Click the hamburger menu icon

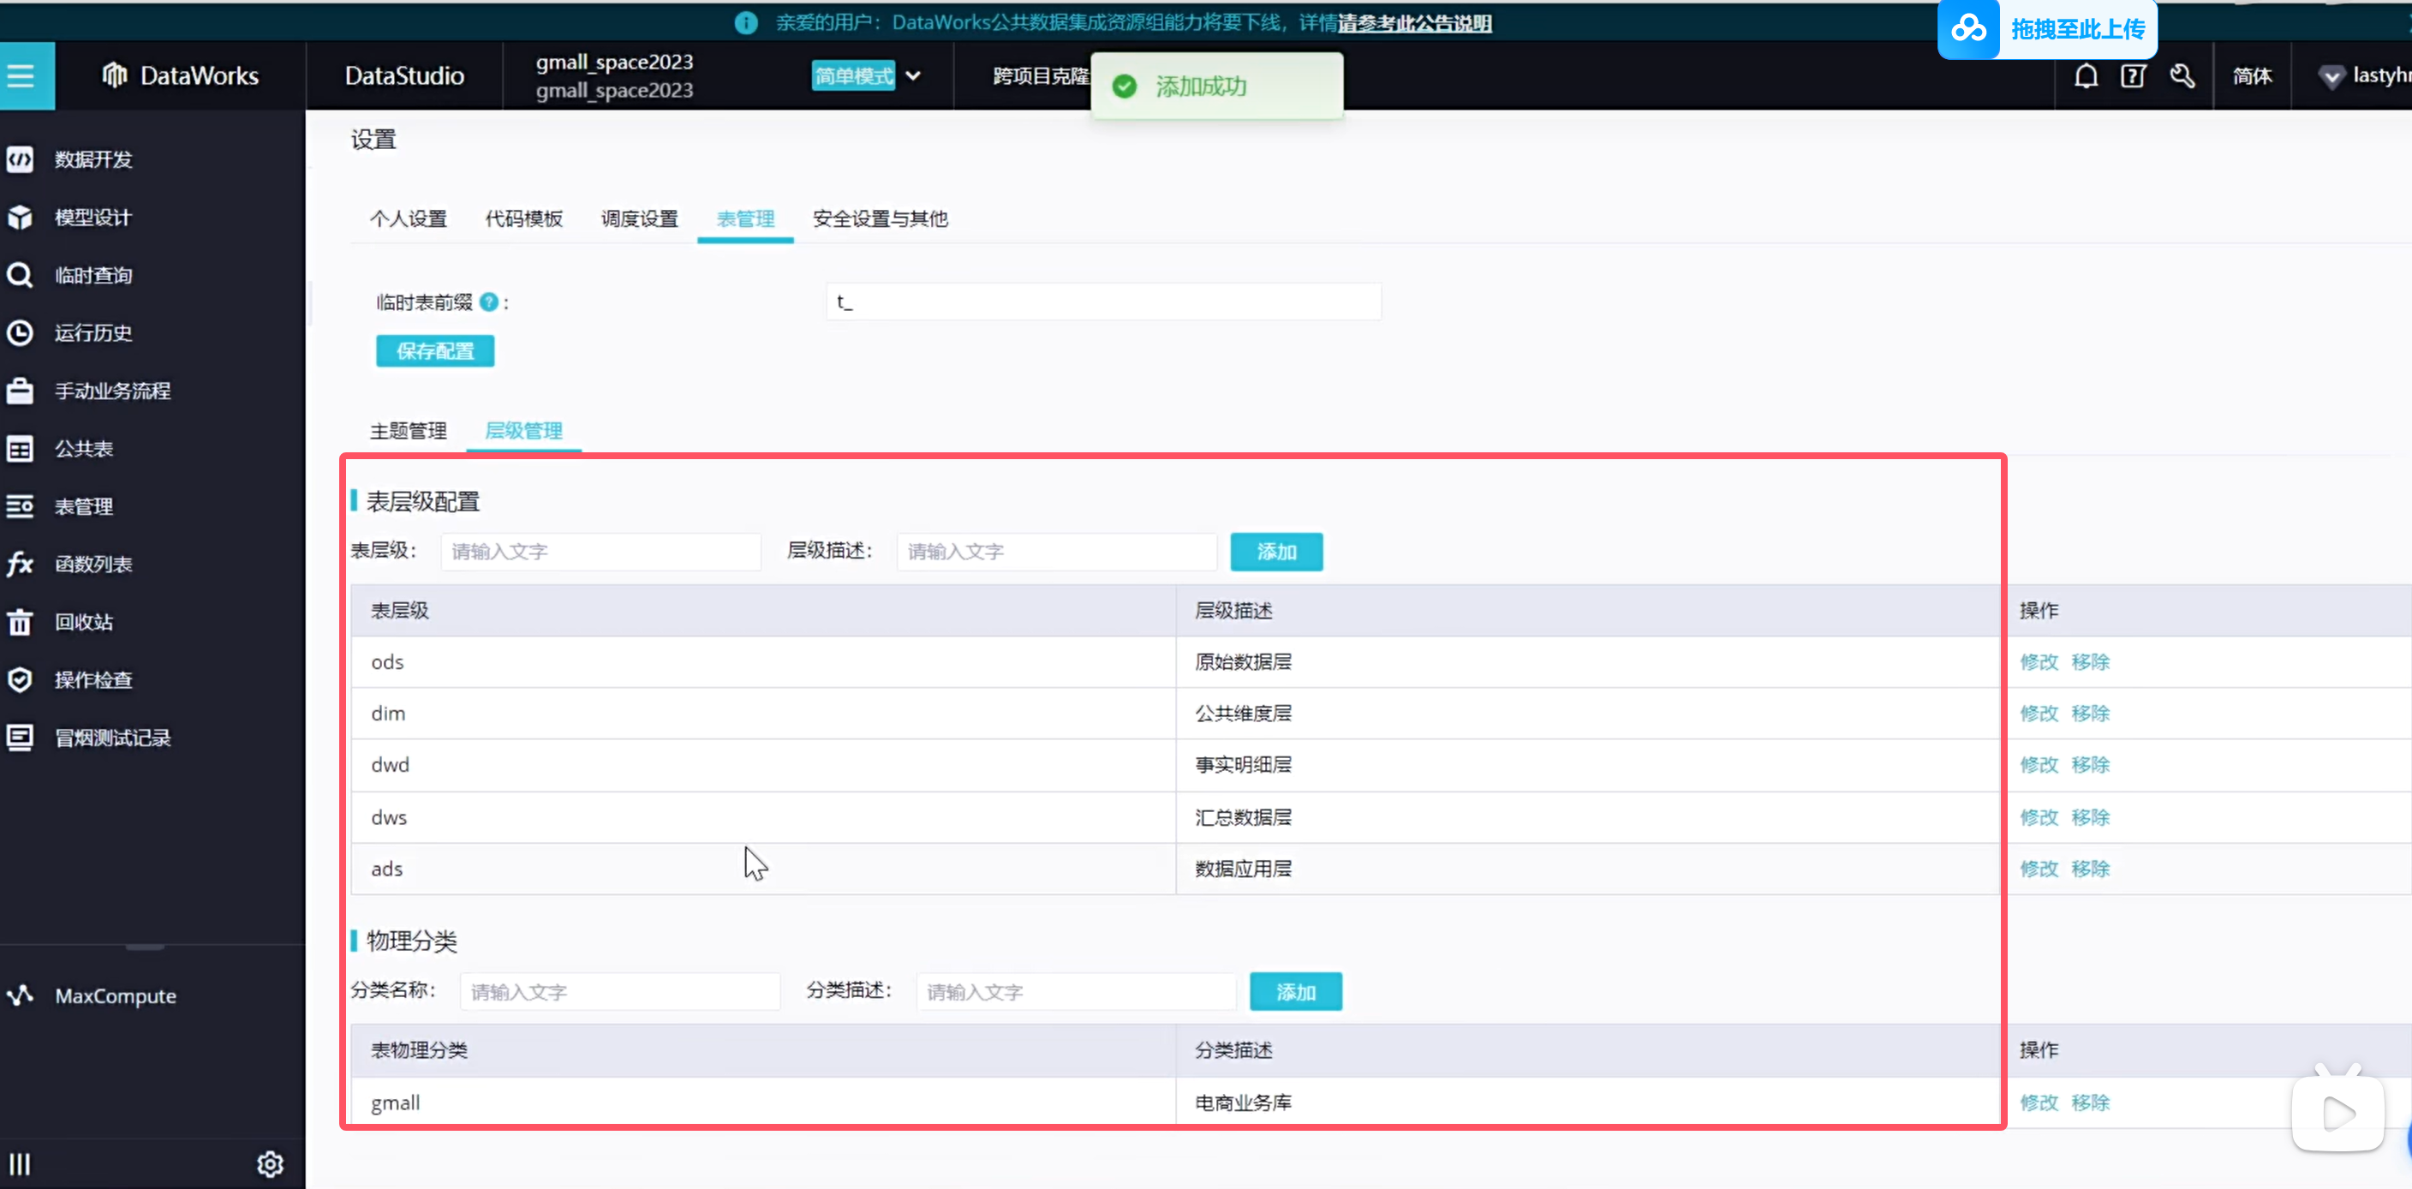point(21,75)
